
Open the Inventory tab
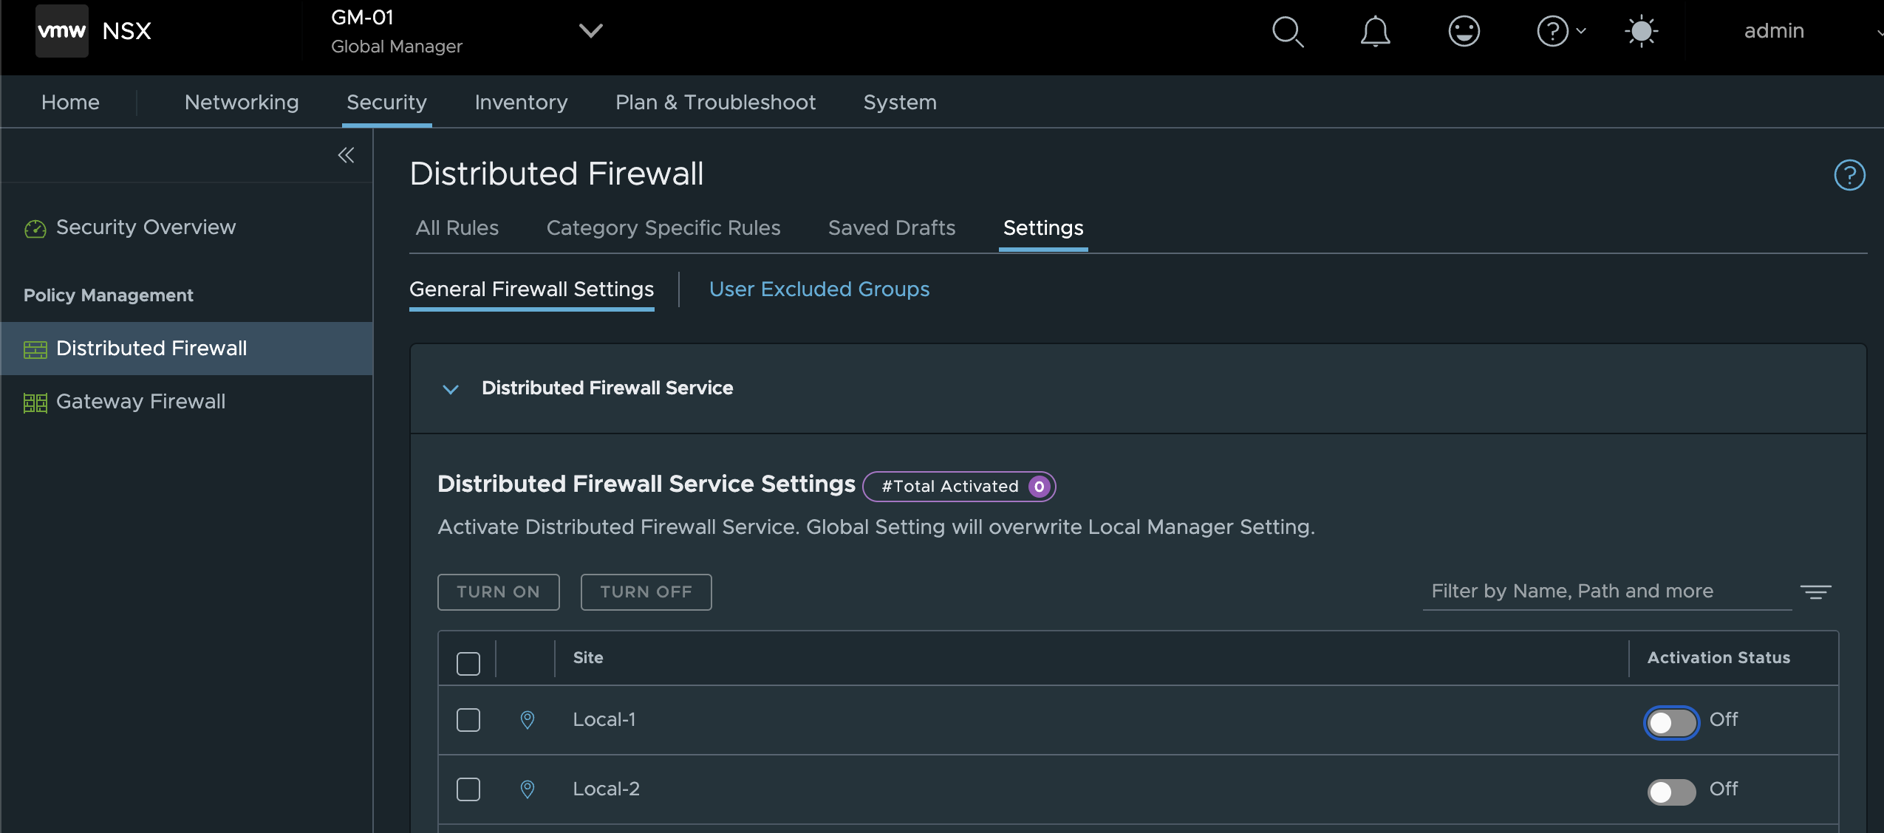(x=521, y=102)
